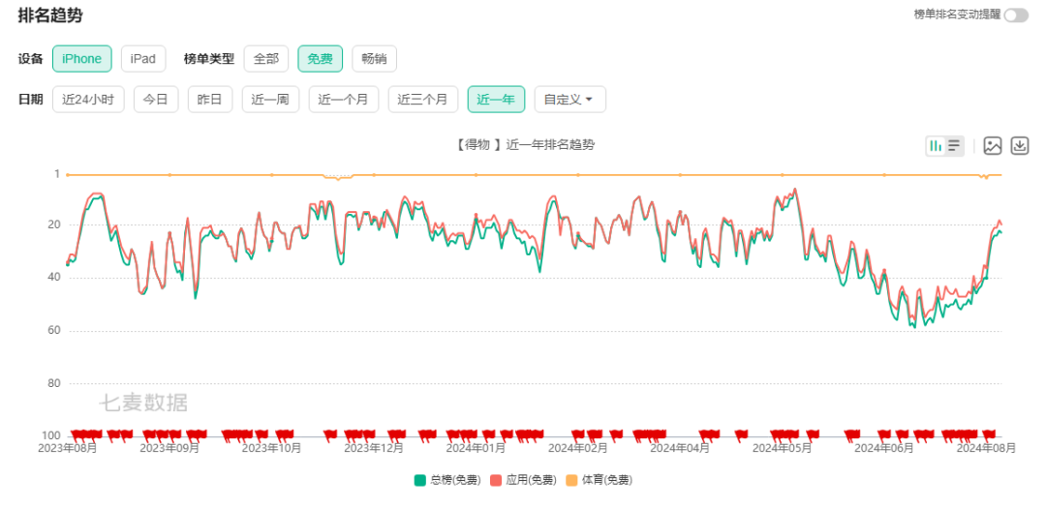Set date range to 近一周

(270, 99)
